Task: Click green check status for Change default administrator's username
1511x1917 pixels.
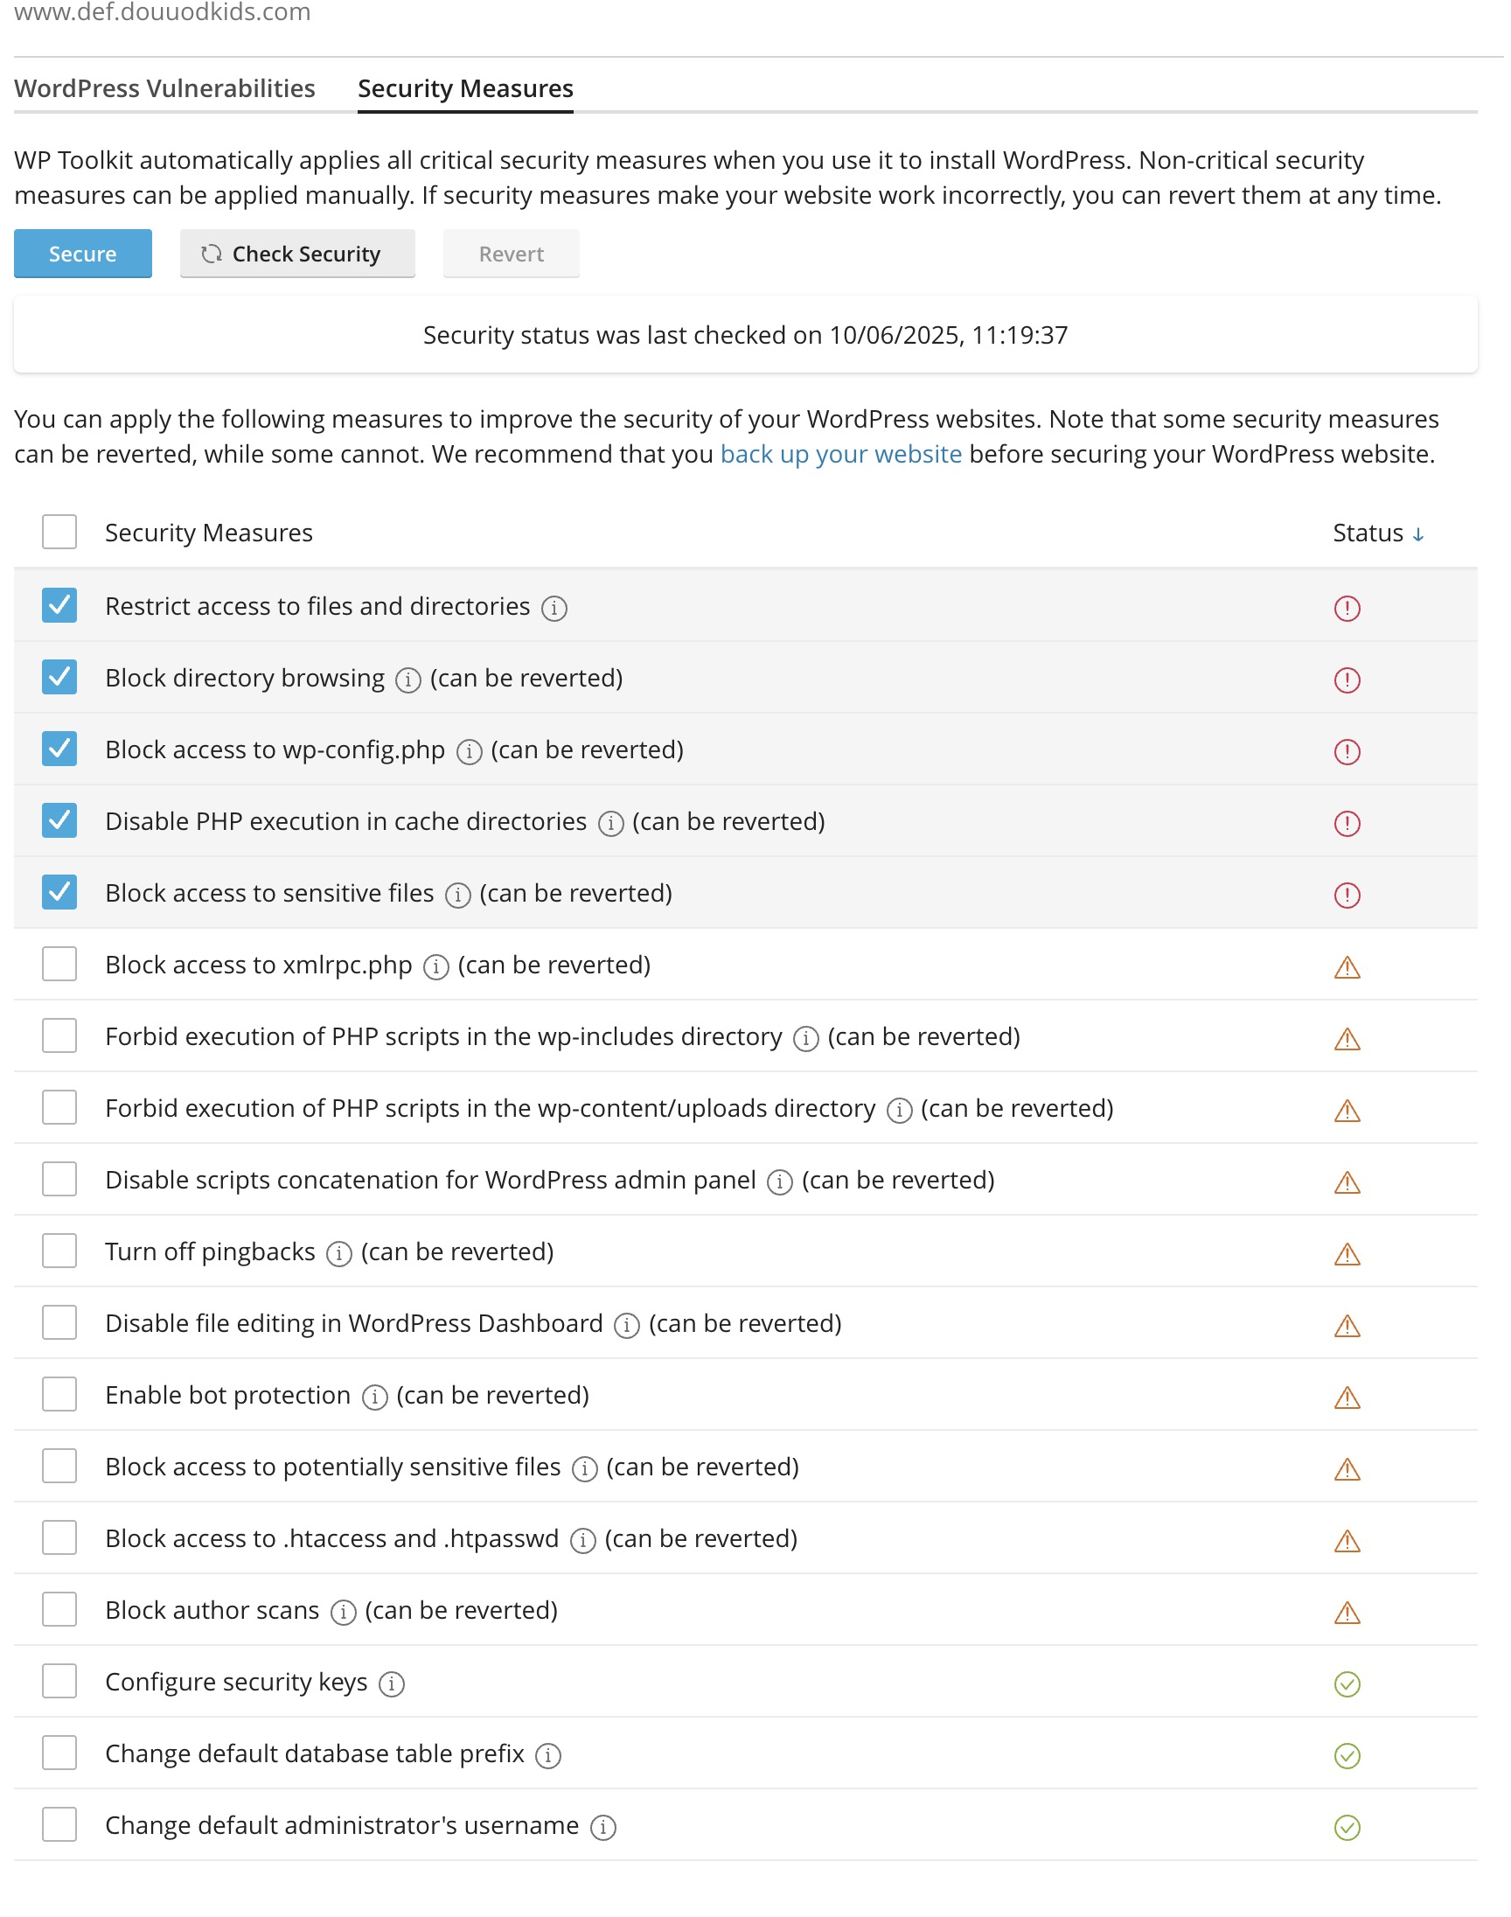Action: [x=1347, y=1828]
